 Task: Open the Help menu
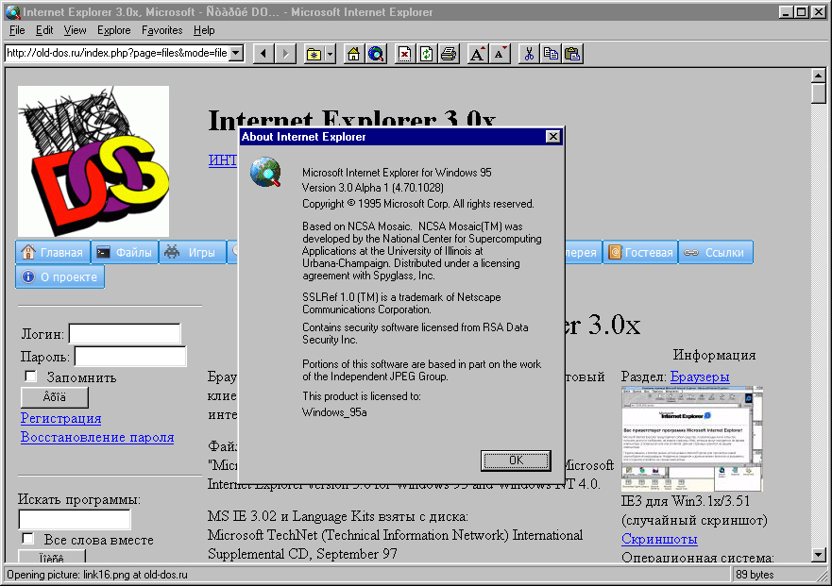tap(204, 30)
